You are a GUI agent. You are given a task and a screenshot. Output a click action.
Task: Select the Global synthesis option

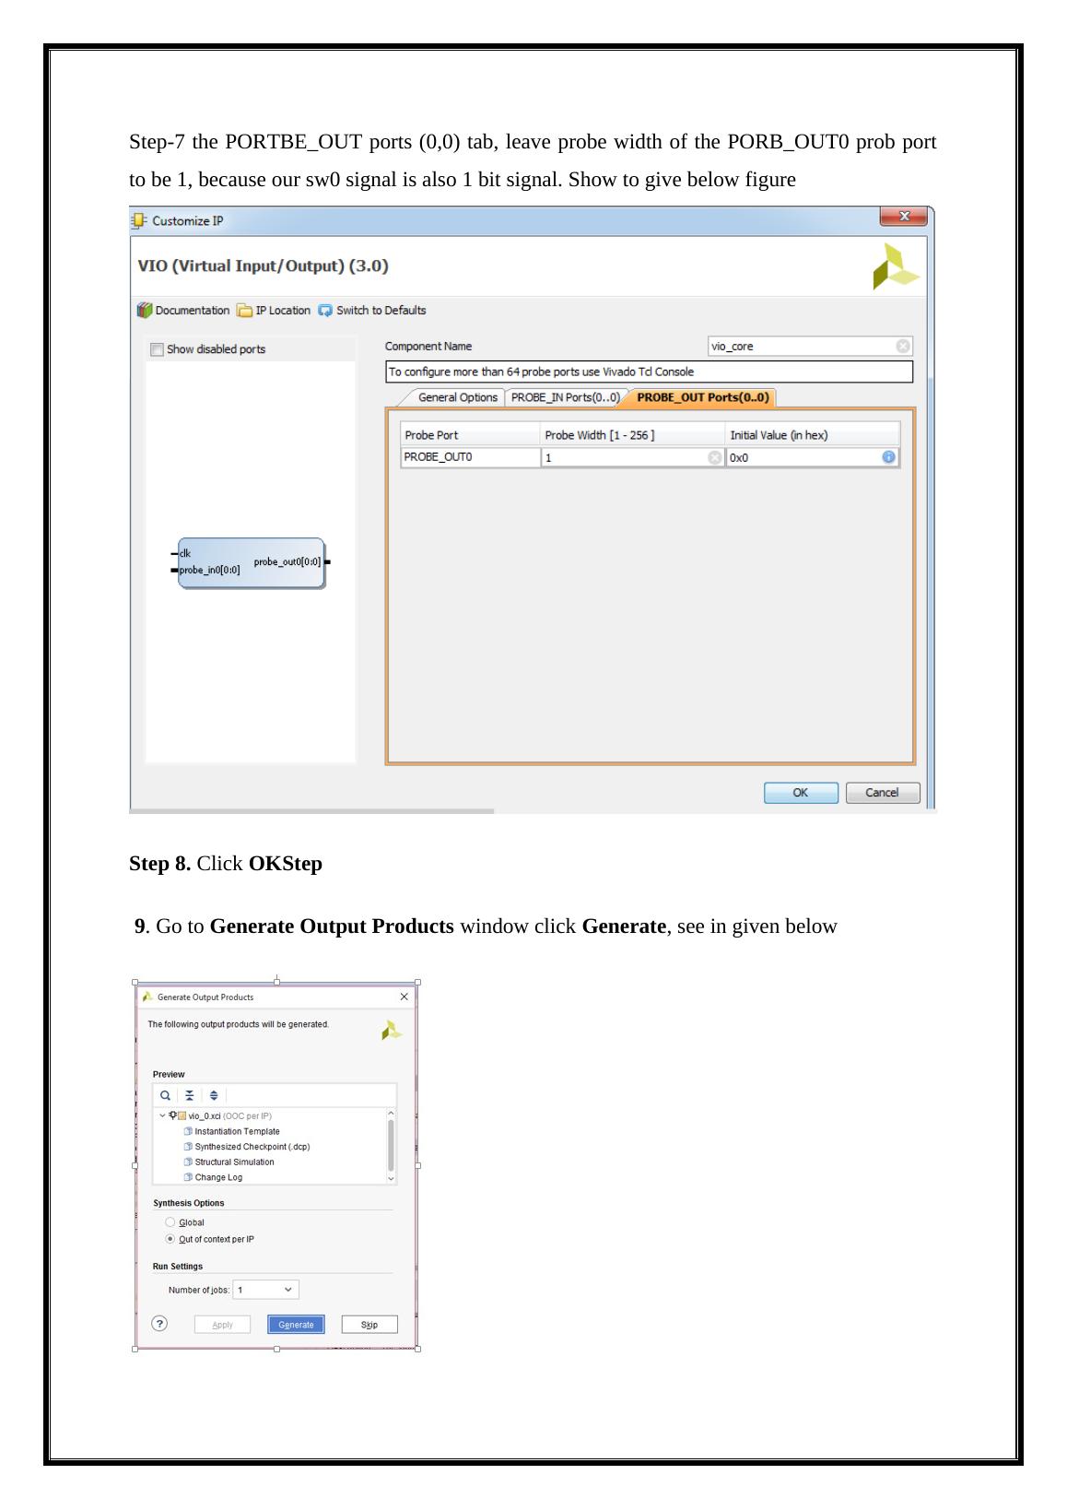[170, 1222]
